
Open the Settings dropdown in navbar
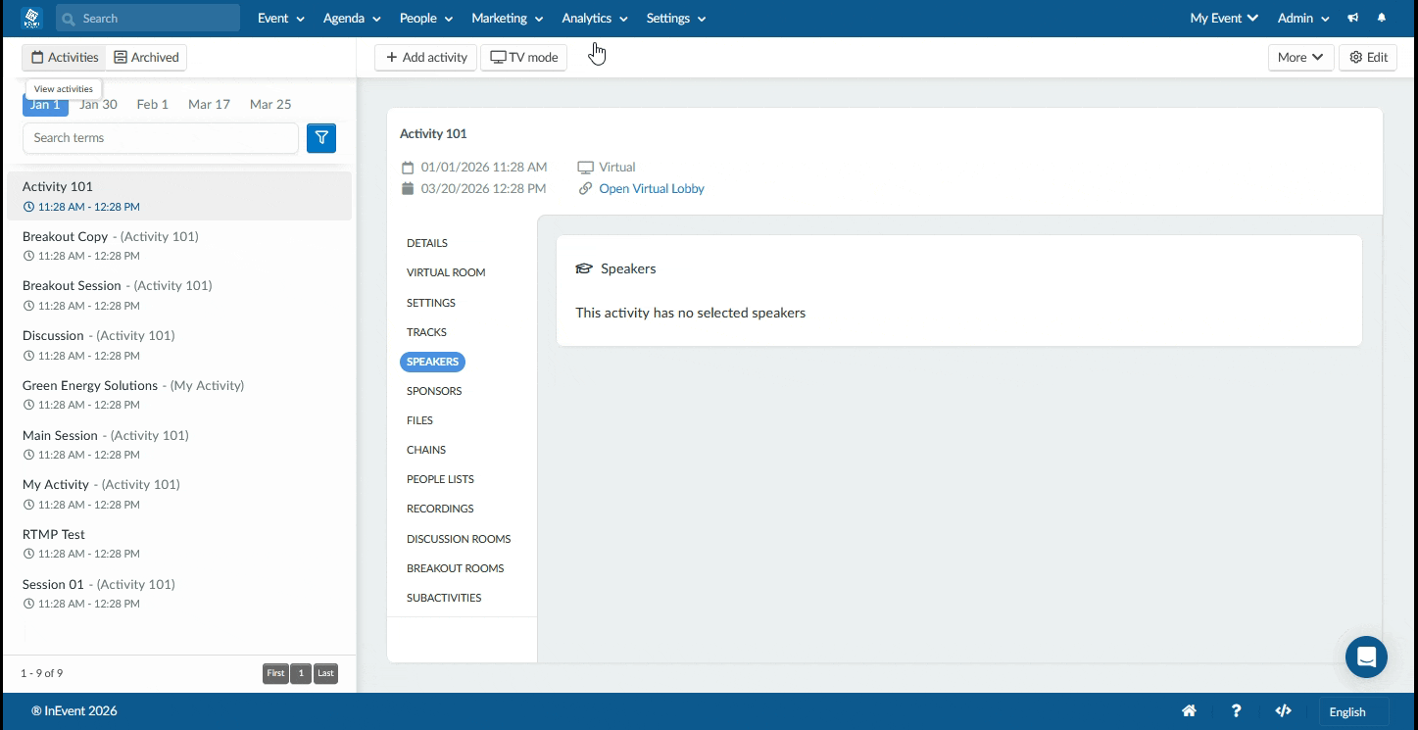676,18
